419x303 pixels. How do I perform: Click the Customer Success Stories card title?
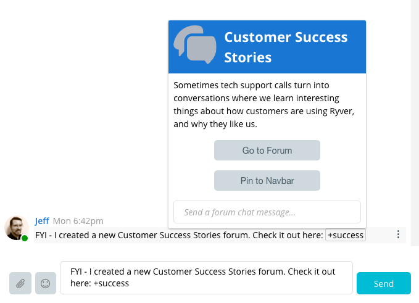286,48
